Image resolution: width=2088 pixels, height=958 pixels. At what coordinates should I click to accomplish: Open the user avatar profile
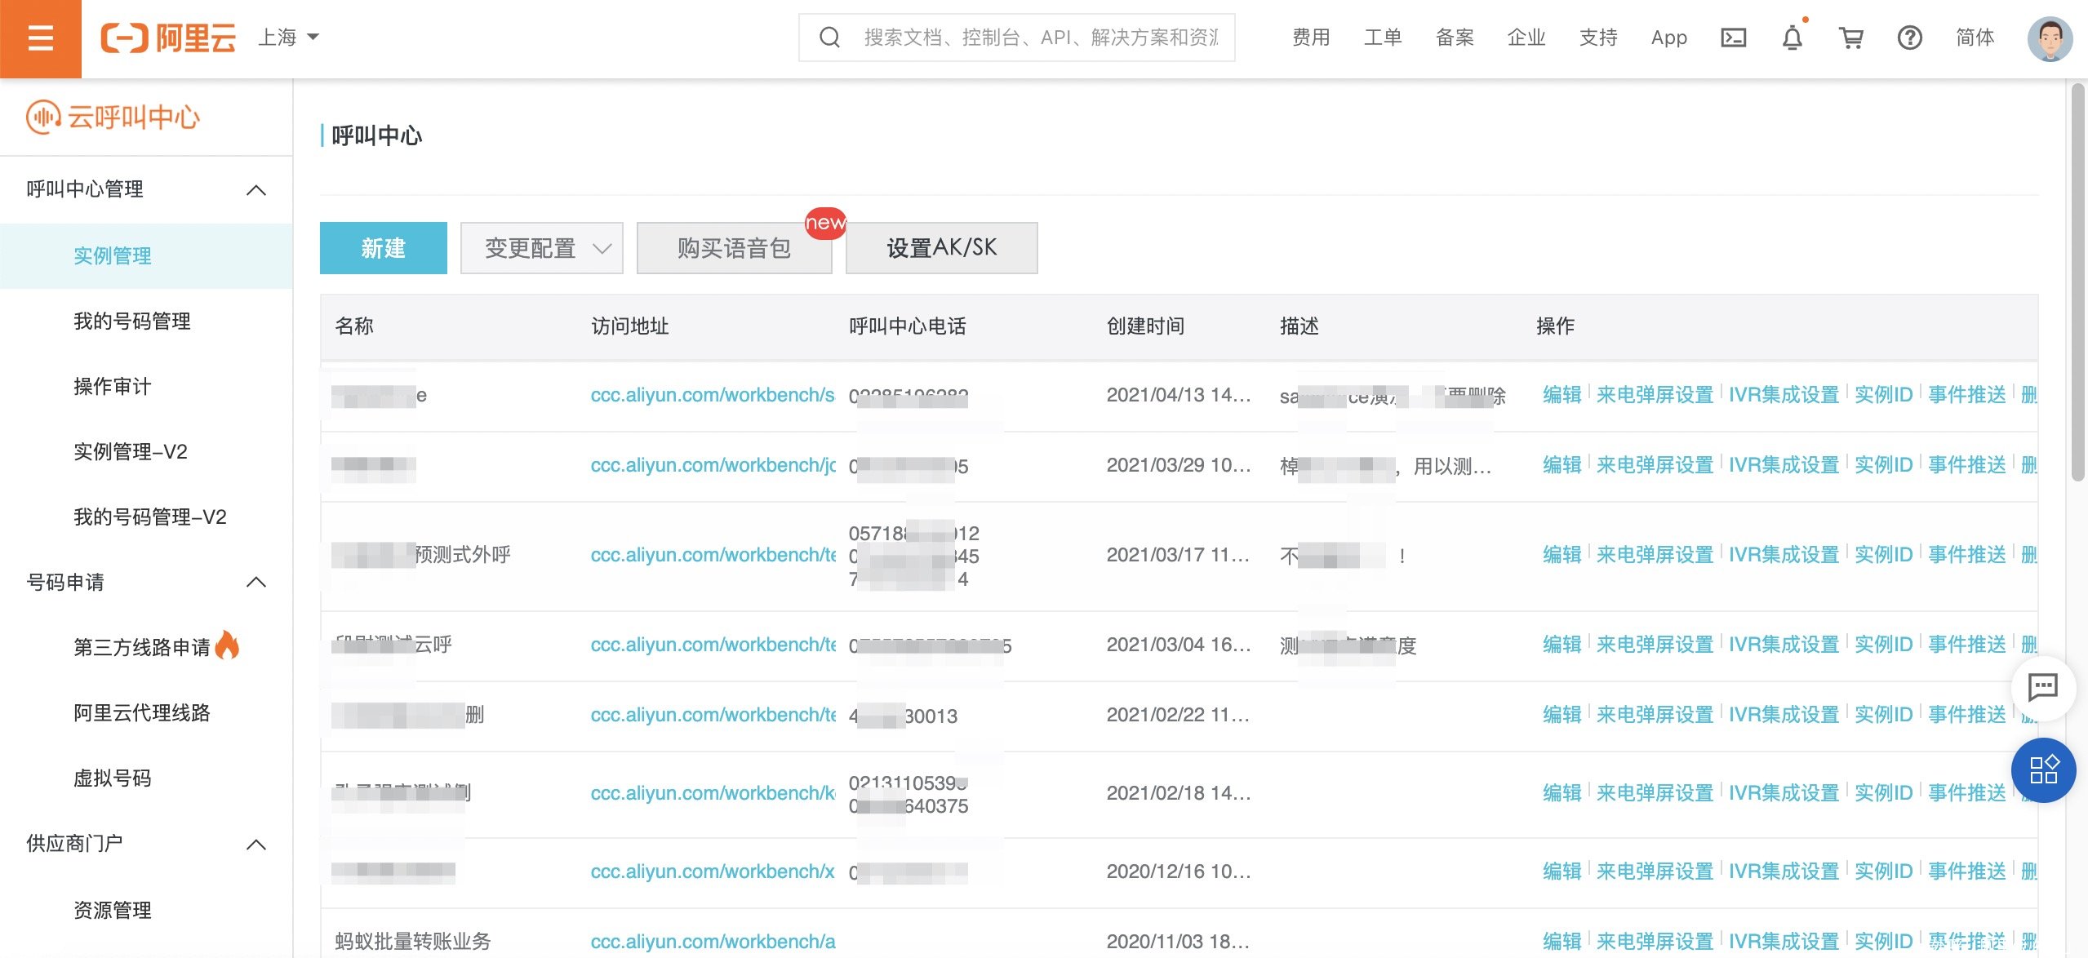[2049, 38]
